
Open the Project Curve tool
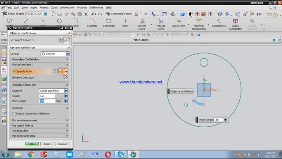click(160, 24)
